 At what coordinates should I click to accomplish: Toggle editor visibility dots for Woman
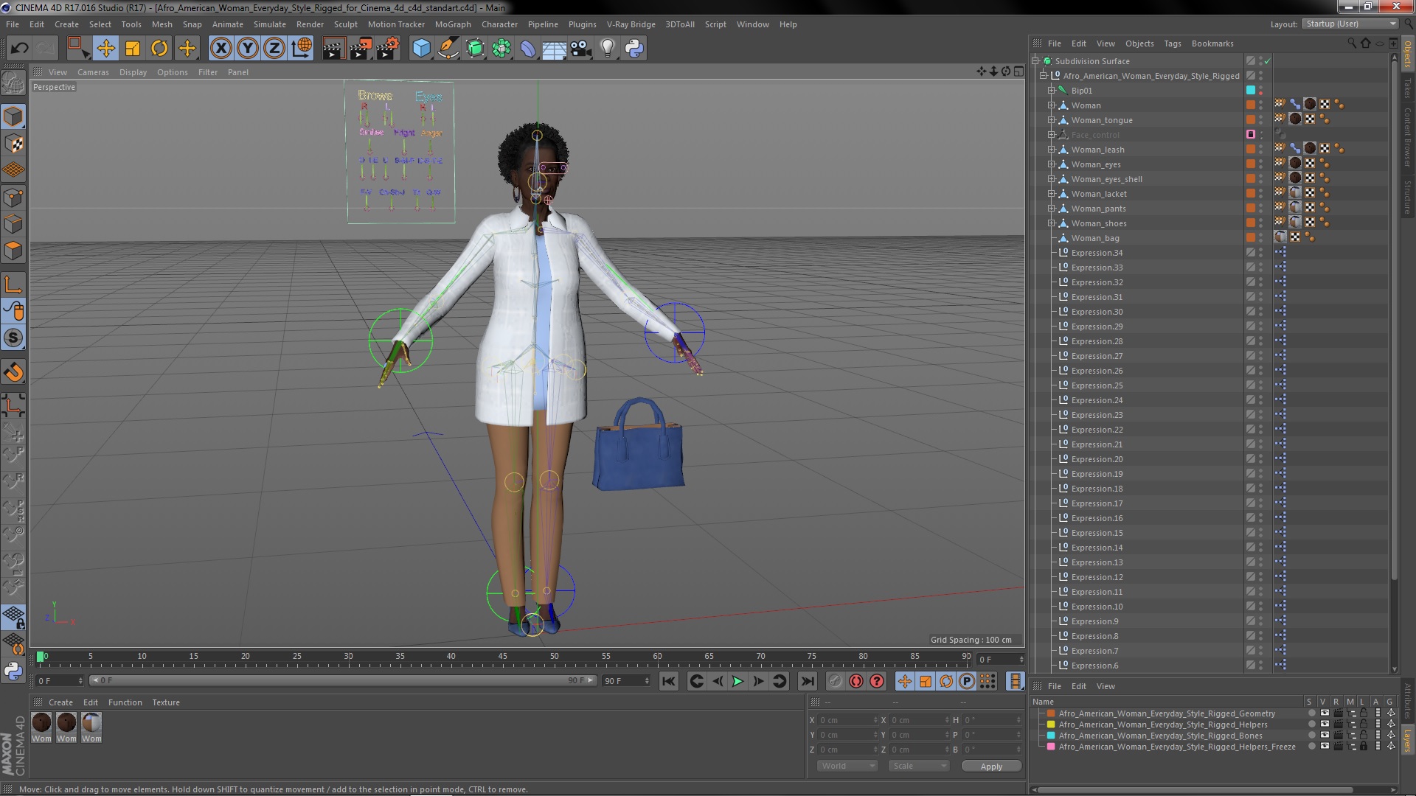click(x=1260, y=105)
